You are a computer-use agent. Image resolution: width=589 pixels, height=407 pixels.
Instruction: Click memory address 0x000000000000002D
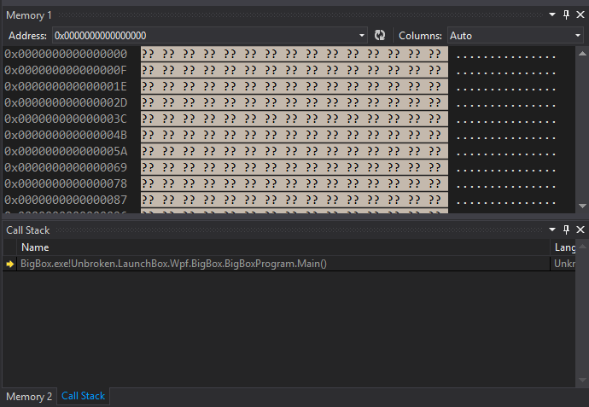[x=66, y=102]
